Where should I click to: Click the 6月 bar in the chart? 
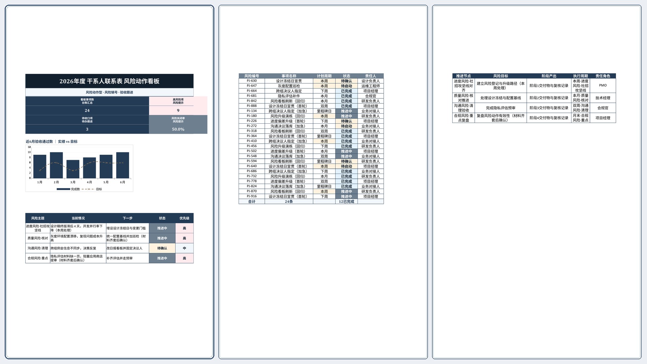pyautogui.click(x=123, y=165)
